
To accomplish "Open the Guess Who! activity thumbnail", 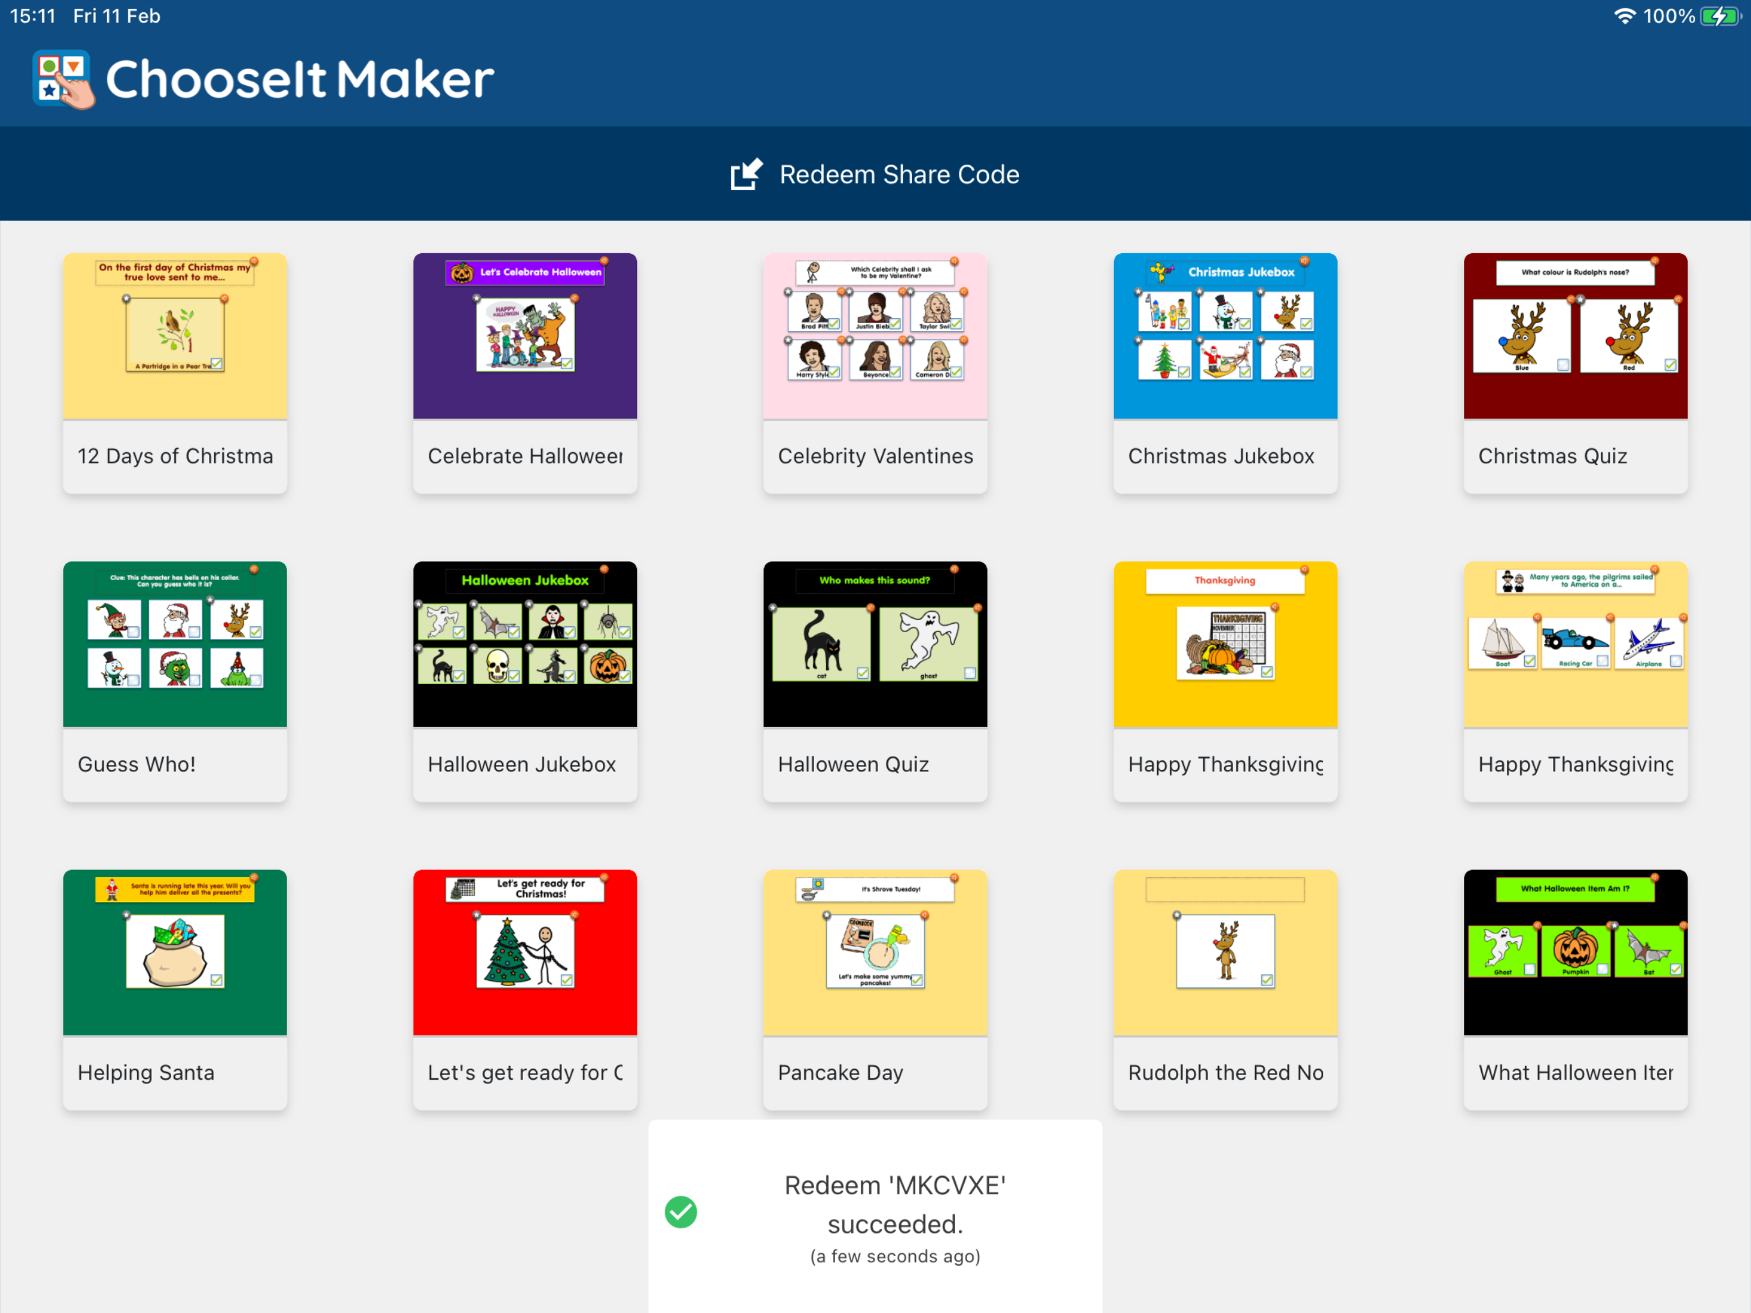I will pyautogui.click(x=175, y=644).
